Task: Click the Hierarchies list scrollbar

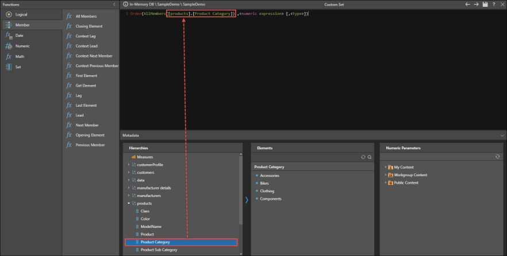Action: 240,191
